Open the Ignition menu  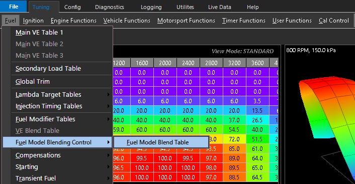[33, 21]
